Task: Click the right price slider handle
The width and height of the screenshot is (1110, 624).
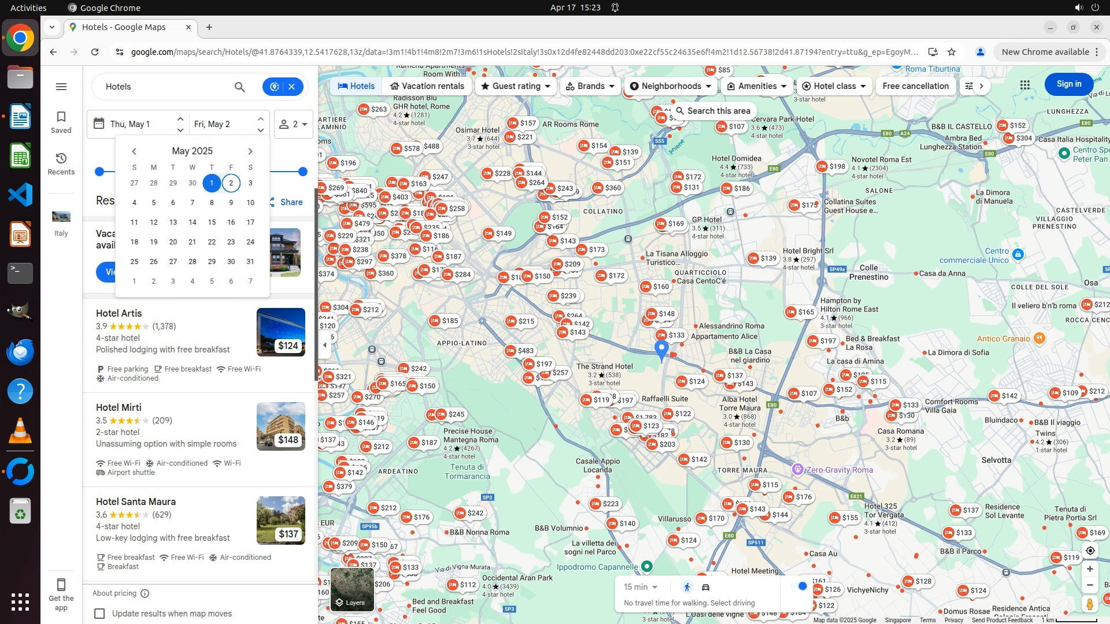Action: click(302, 172)
